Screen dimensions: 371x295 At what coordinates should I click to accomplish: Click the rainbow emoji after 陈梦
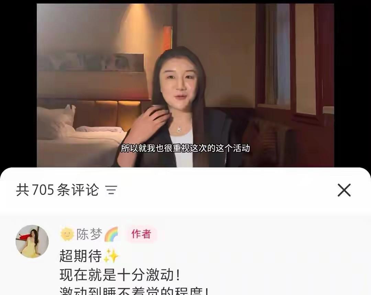tap(111, 234)
